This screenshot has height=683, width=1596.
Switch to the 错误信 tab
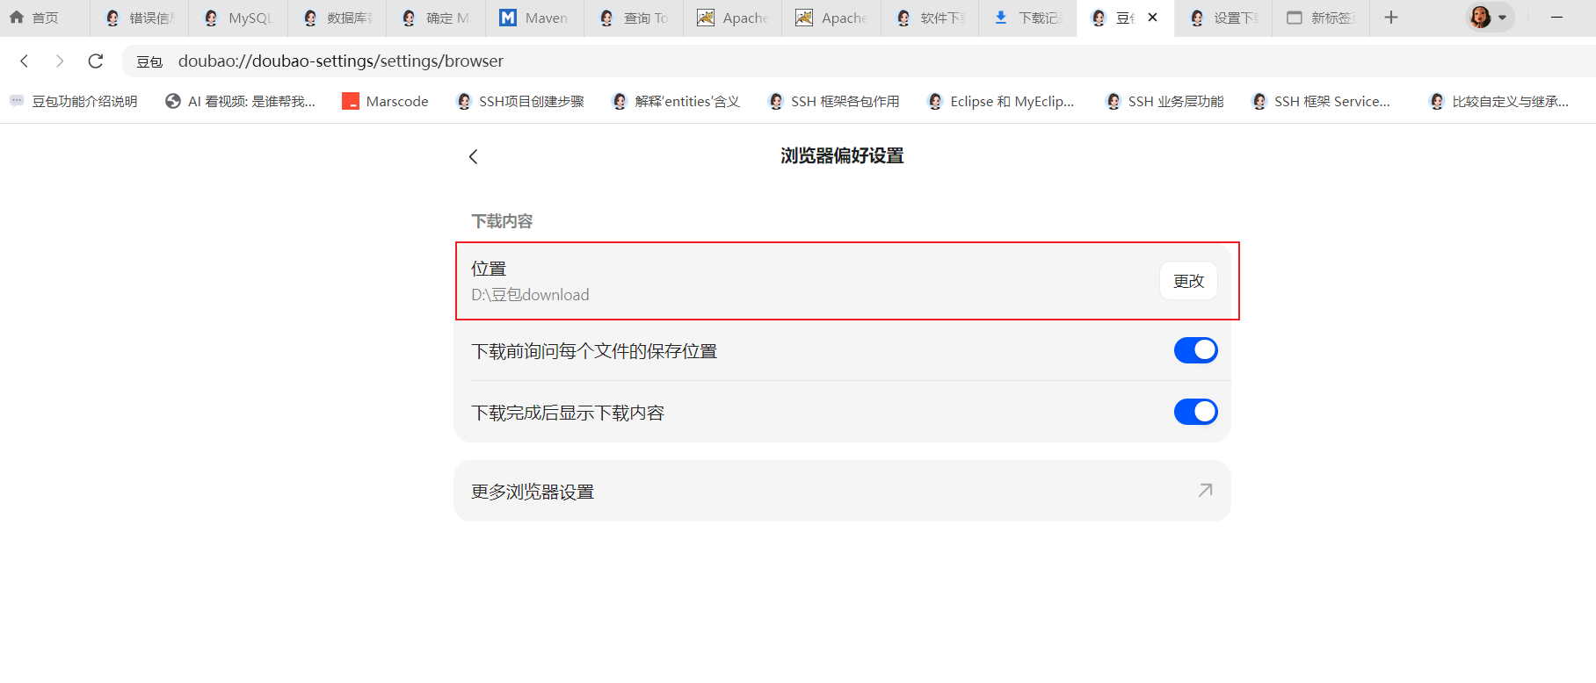pos(141,18)
